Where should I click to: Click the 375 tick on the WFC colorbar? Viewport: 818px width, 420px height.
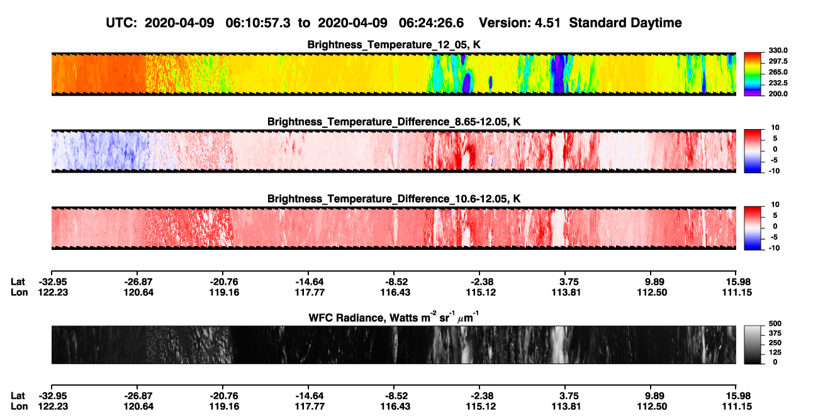pyautogui.click(x=776, y=333)
